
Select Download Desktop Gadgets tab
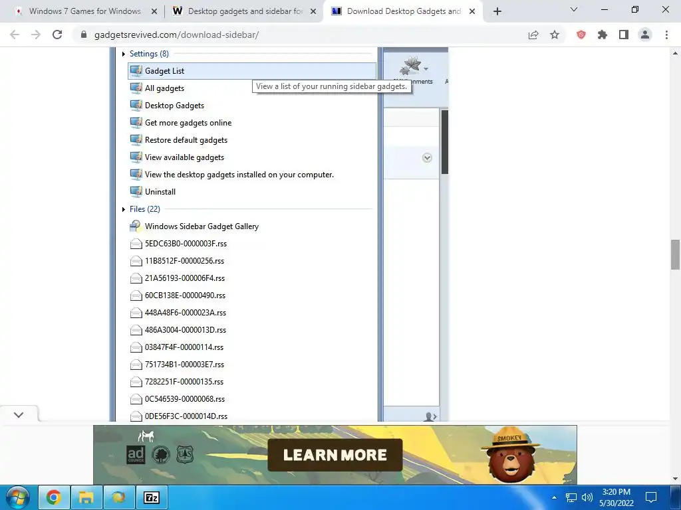404,11
